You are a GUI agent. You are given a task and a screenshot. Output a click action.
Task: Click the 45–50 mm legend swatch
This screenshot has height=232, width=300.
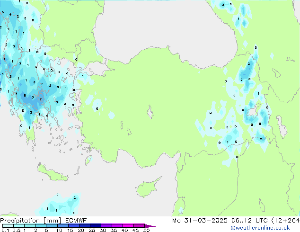[x=139, y=226]
